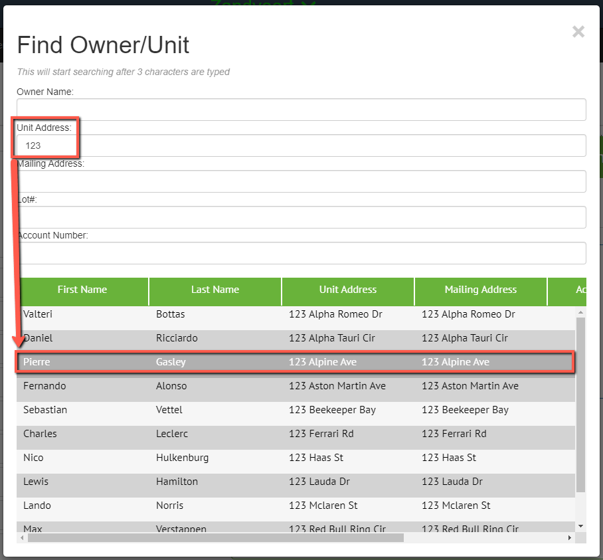Select the Vettel last name cell
This screenshot has width=603, height=560.
click(169, 410)
